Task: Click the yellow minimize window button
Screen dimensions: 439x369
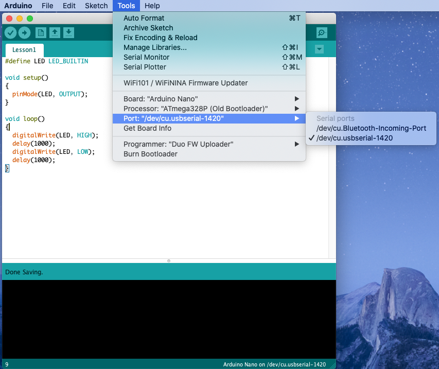Action: coord(20,19)
